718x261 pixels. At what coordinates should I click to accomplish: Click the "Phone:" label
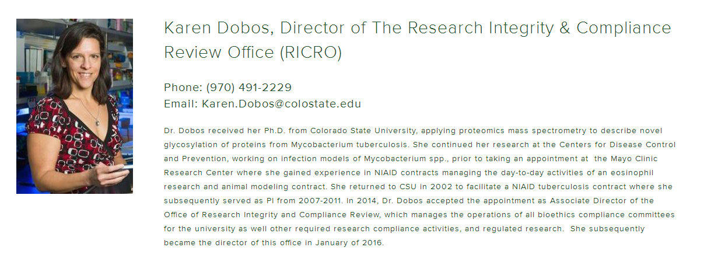tap(183, 88)
